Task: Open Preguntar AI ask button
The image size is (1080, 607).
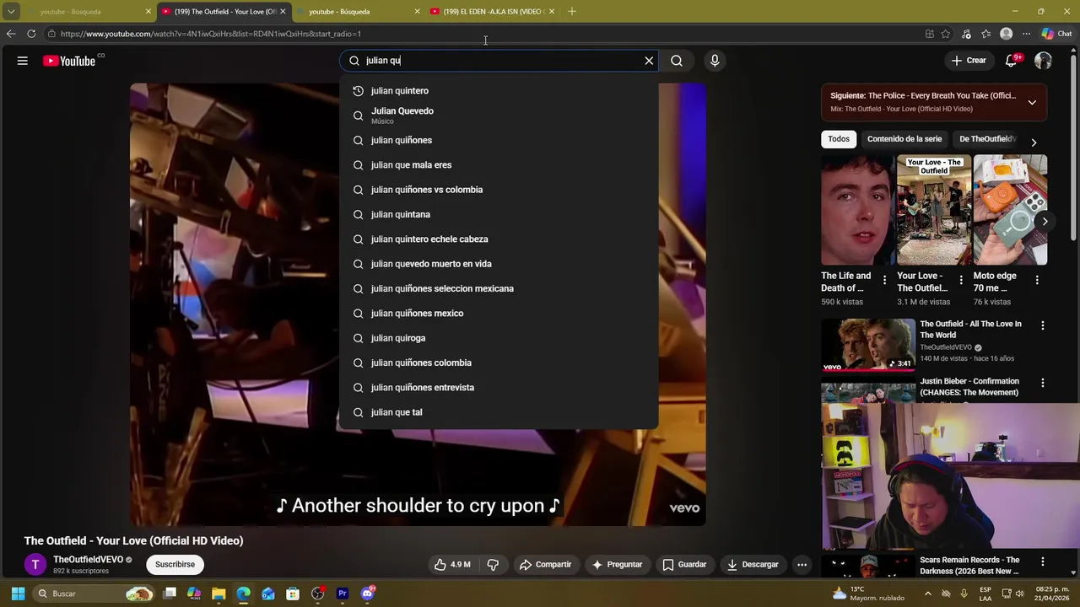Action: click(617, 565)
